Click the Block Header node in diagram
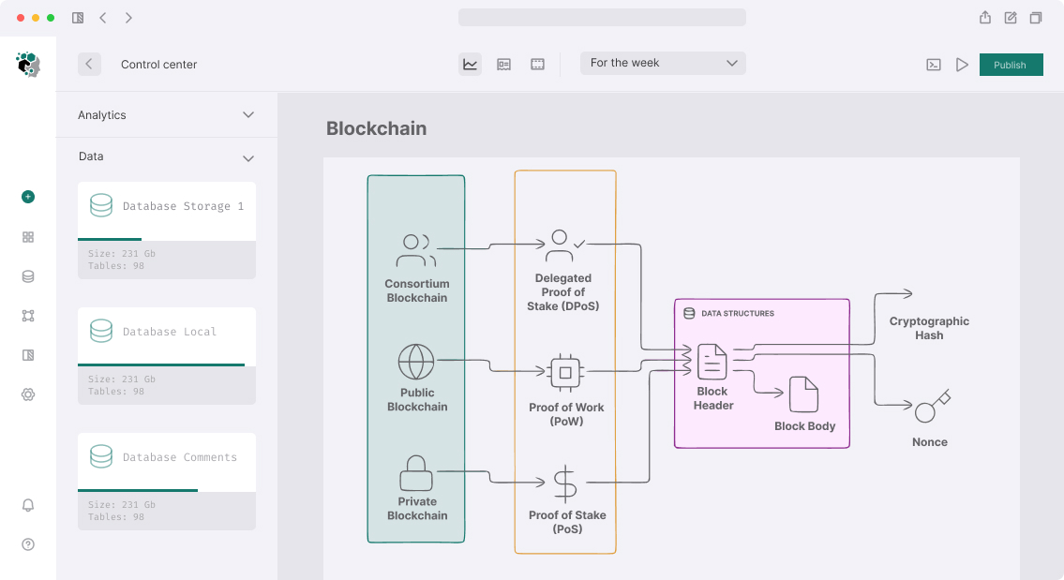This screenshot has height=580, width=1064. pos(712,375)
